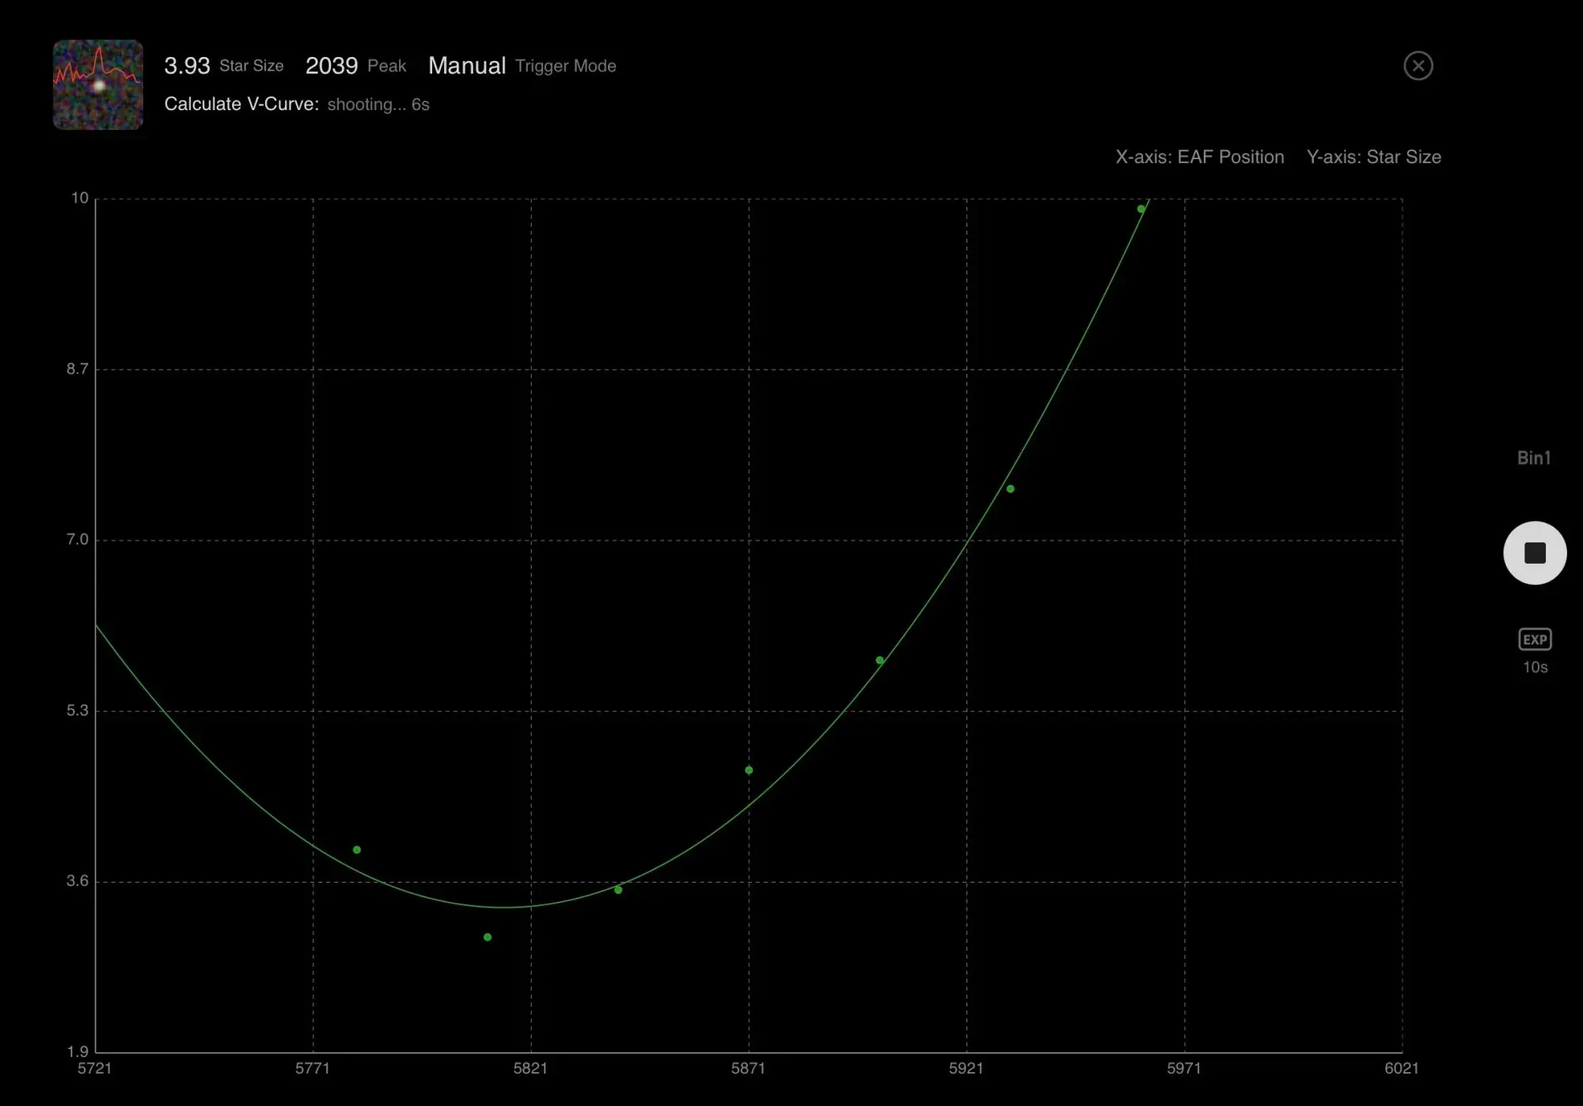Click the data point at position 5871

tap(749, 770)
